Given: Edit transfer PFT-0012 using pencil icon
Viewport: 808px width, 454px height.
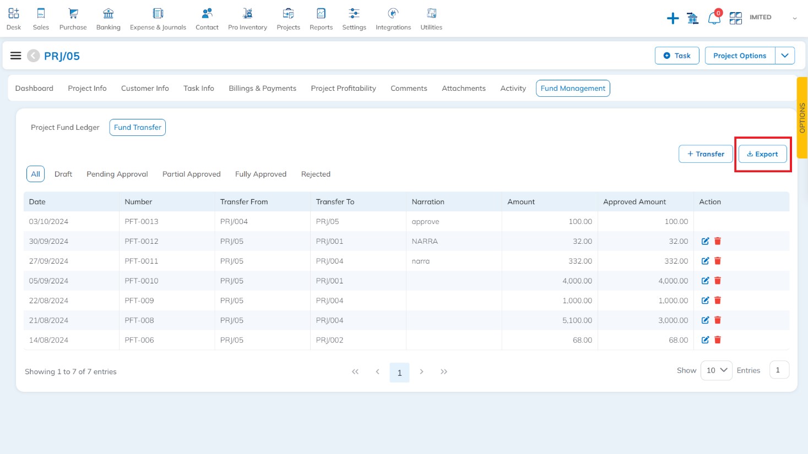Looking at the screenshot, I should coord(705,241).
